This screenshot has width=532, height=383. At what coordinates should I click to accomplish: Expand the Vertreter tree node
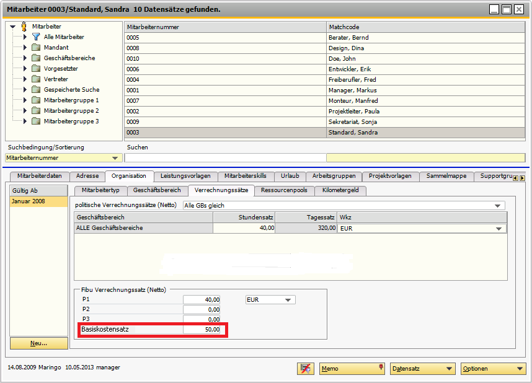point(25,79)
